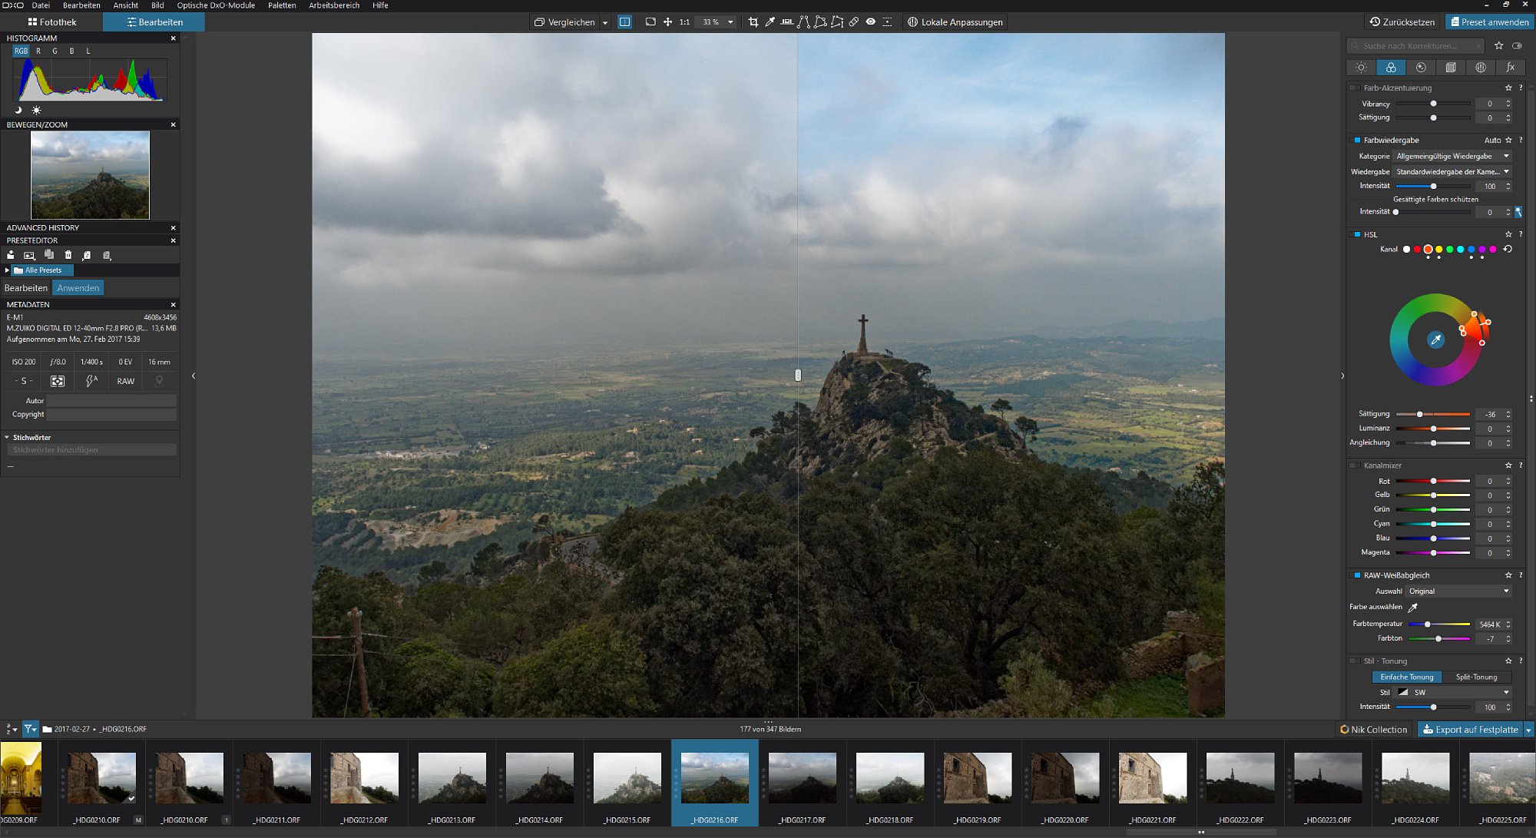Zoom to 1:1 view
The width and height of the screenshot is (1536, 838).
(x=684, y=22)
